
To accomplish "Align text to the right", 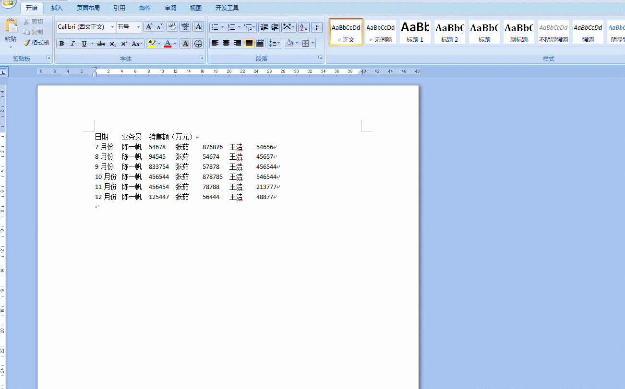I will [237, 43].
